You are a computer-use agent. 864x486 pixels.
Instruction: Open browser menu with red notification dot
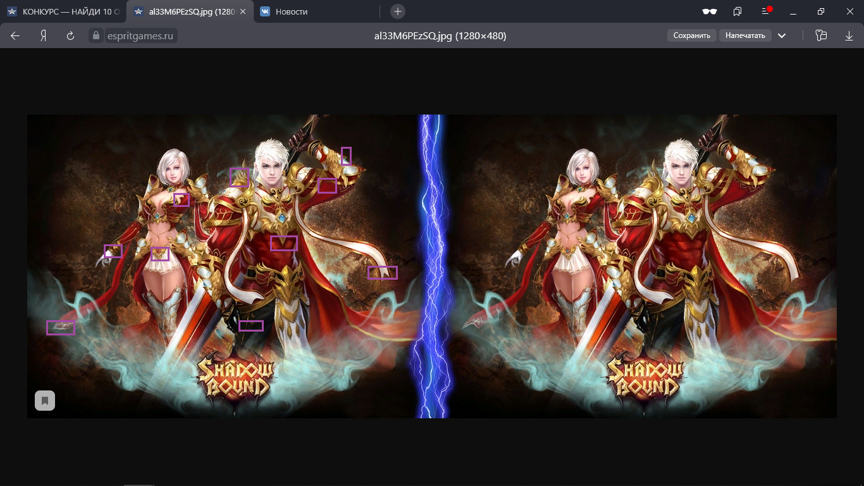pos(766,11)
